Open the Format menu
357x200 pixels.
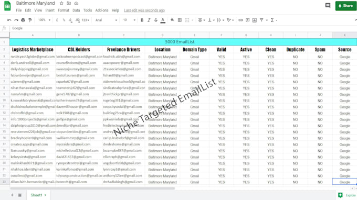click(x=64, y=10)
